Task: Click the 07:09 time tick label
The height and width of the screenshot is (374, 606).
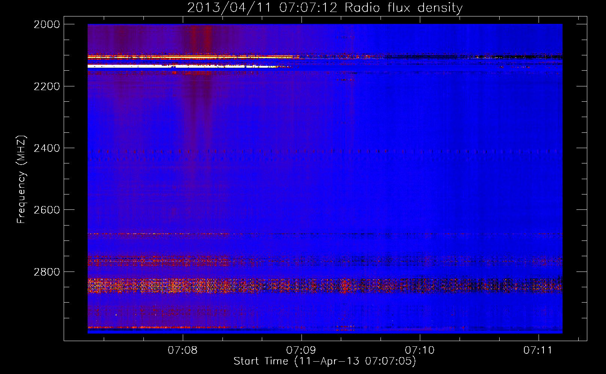Action: 301,350
